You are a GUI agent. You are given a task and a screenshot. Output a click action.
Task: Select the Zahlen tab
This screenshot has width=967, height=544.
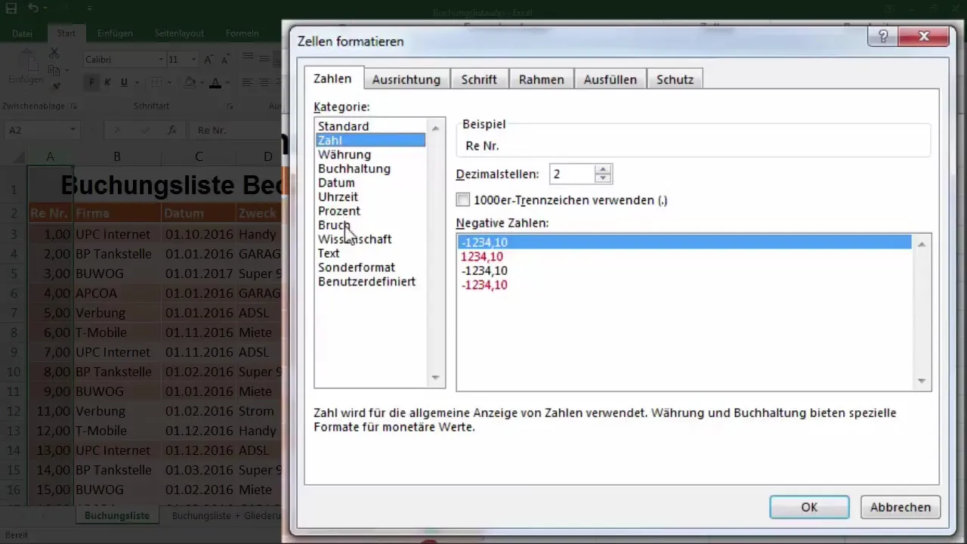pos(332,79)
